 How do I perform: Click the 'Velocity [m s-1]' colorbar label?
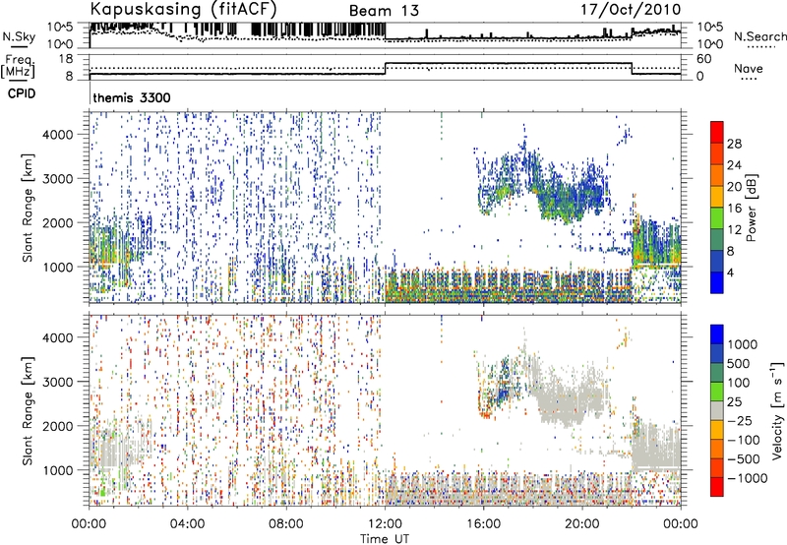[x=777, y=410]
